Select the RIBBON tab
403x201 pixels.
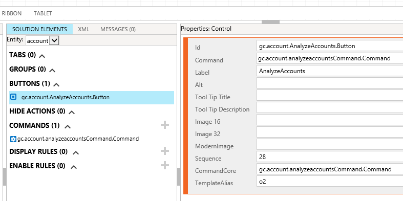pyautogui.click(x=12, y=13)
